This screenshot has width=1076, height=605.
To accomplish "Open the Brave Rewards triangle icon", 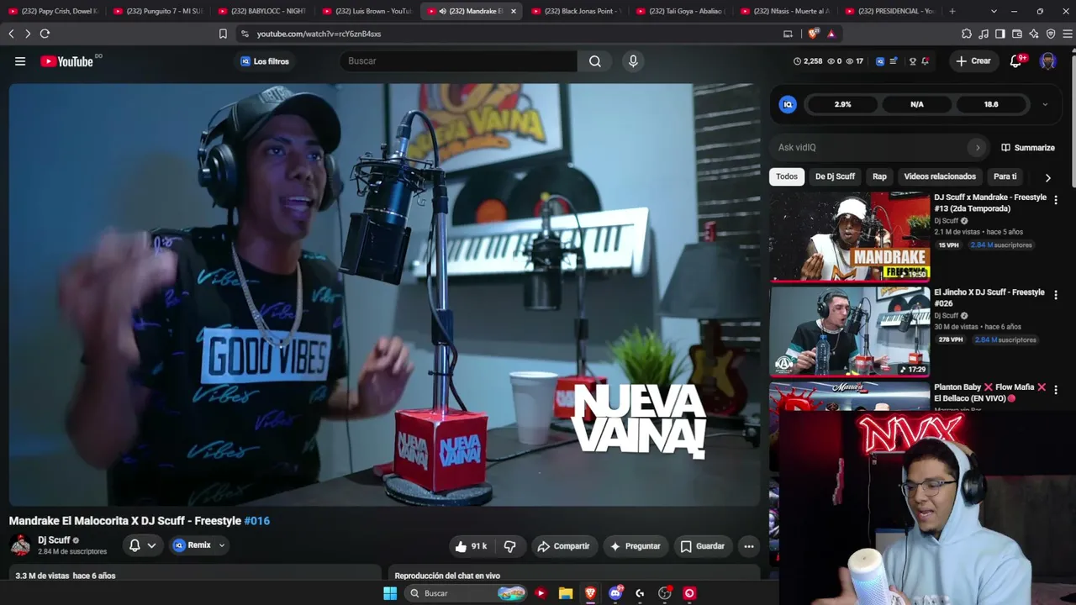I will (x=831, y=34).
